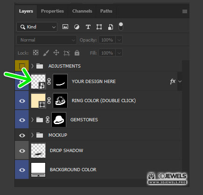Click the fx icon on YOUR DESIGN HERE
Screen dimensions: 203x195
(x=173, y=81)
